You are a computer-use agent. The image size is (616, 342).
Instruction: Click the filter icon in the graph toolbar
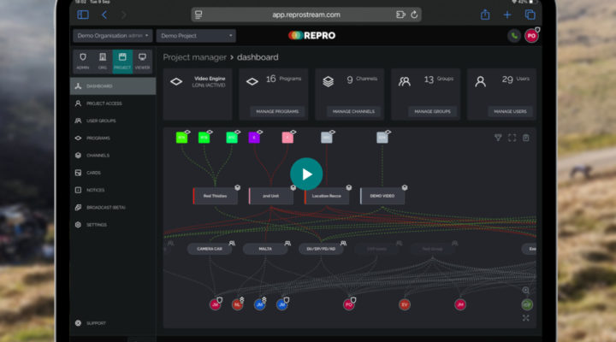tap(498, 138)
